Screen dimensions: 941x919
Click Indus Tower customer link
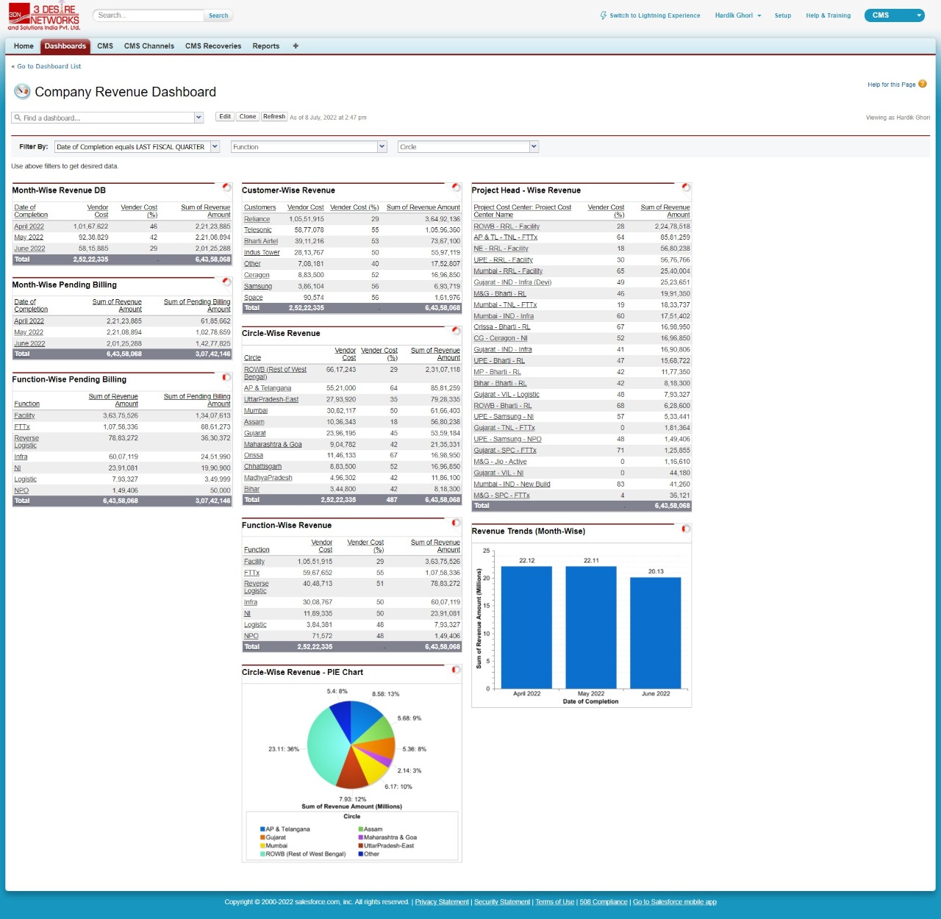click(262, 253)
